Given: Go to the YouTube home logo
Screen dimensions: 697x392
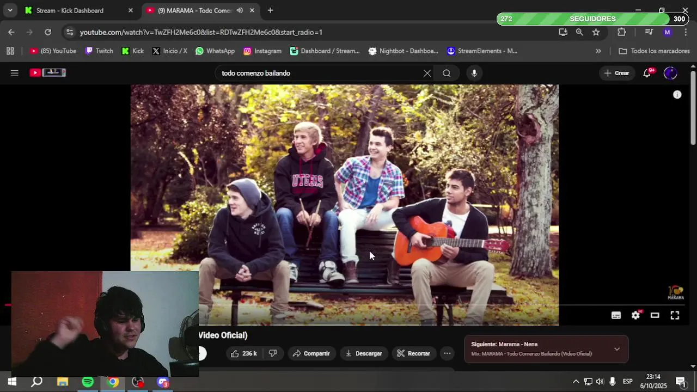Looking at the screenshot, I should (x=48, y=72).
